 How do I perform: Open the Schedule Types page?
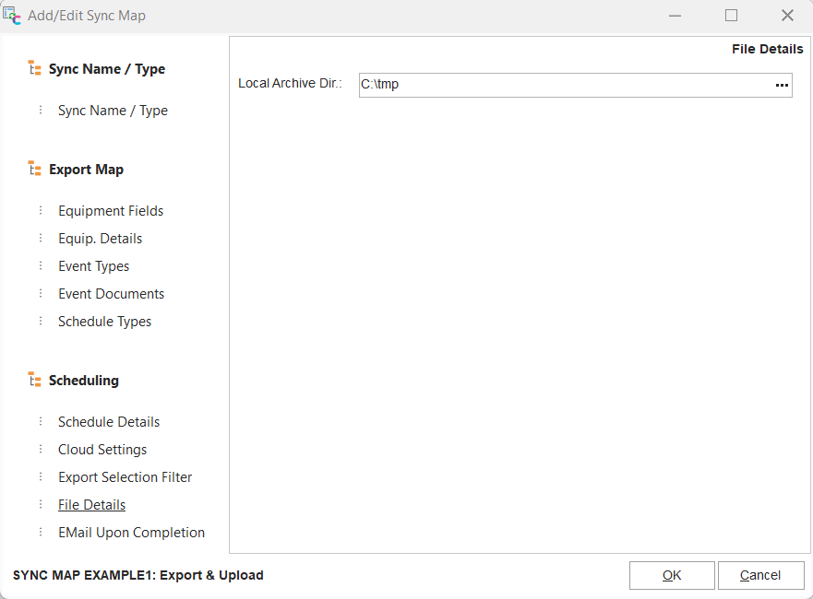click(104, 322)
